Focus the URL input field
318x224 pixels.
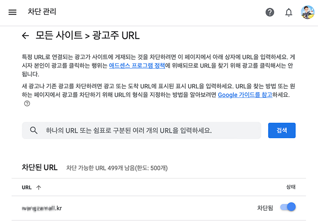141,130
